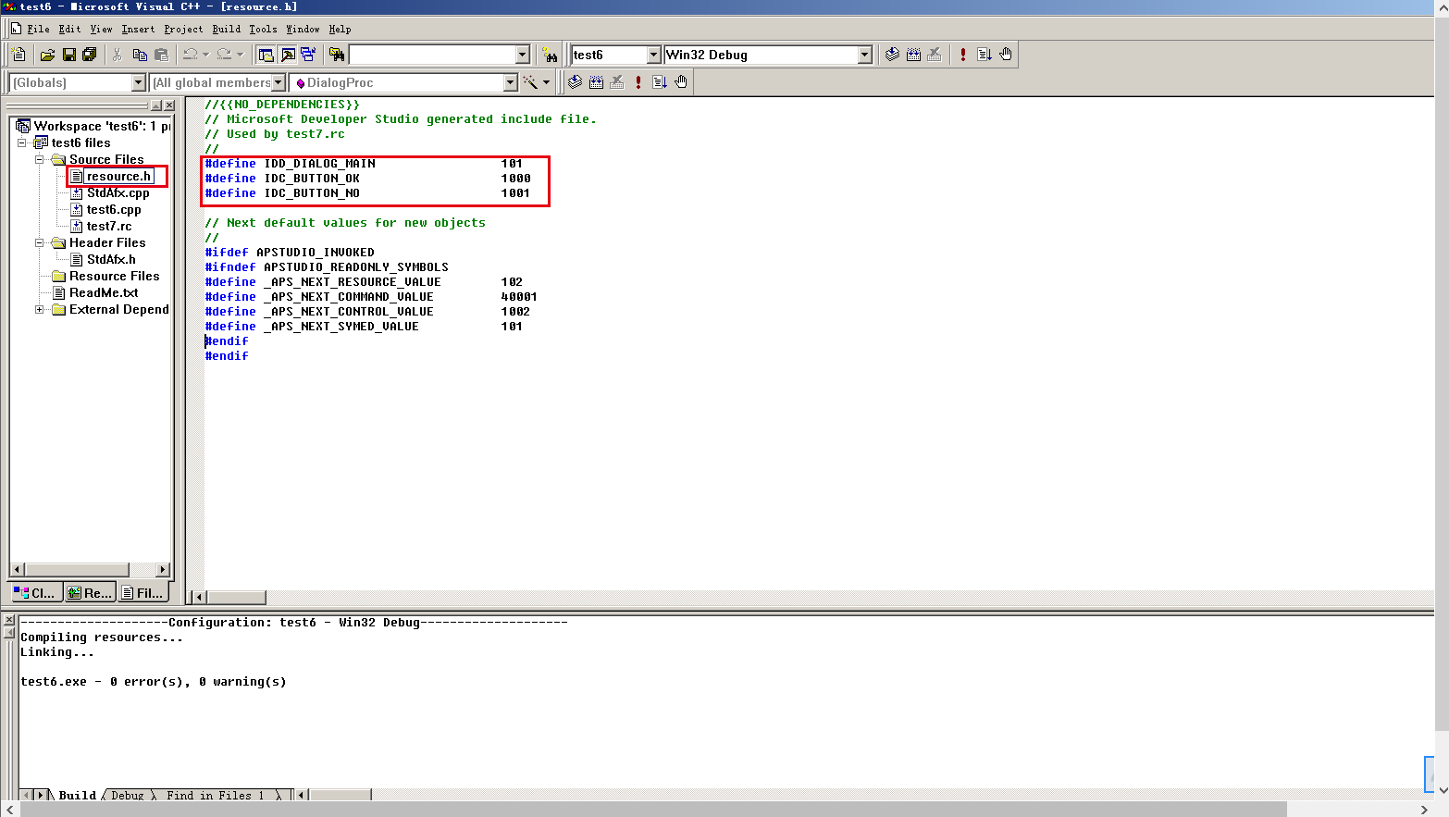
Task: Breakpoint hand icon on WizardBar-row minibar
Action: 681,82
